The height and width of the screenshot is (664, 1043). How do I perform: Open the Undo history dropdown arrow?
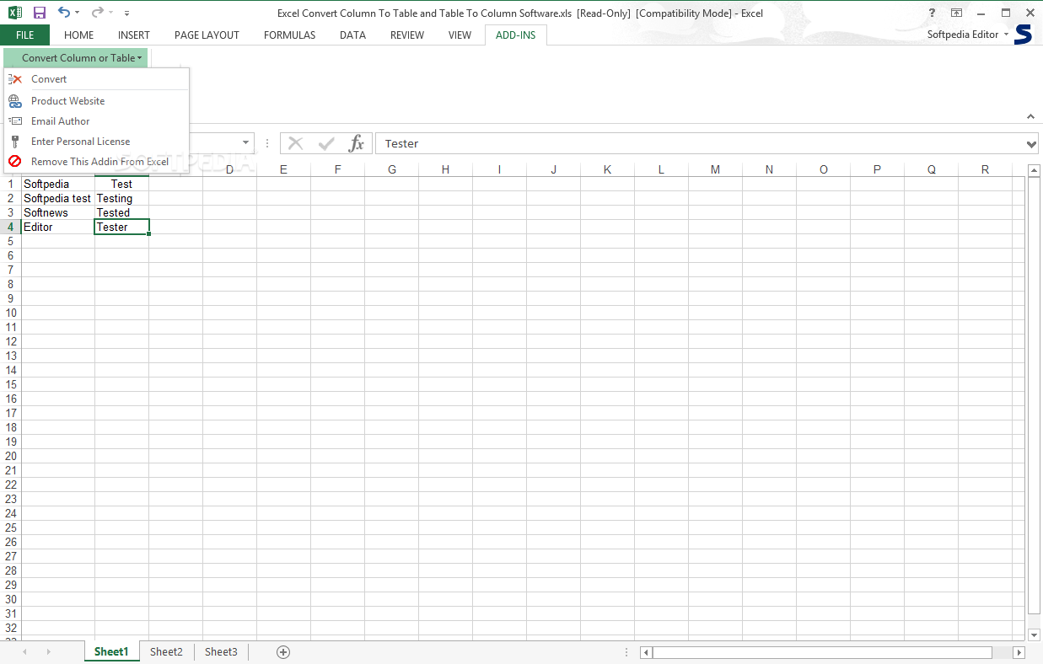pos(78,13)
